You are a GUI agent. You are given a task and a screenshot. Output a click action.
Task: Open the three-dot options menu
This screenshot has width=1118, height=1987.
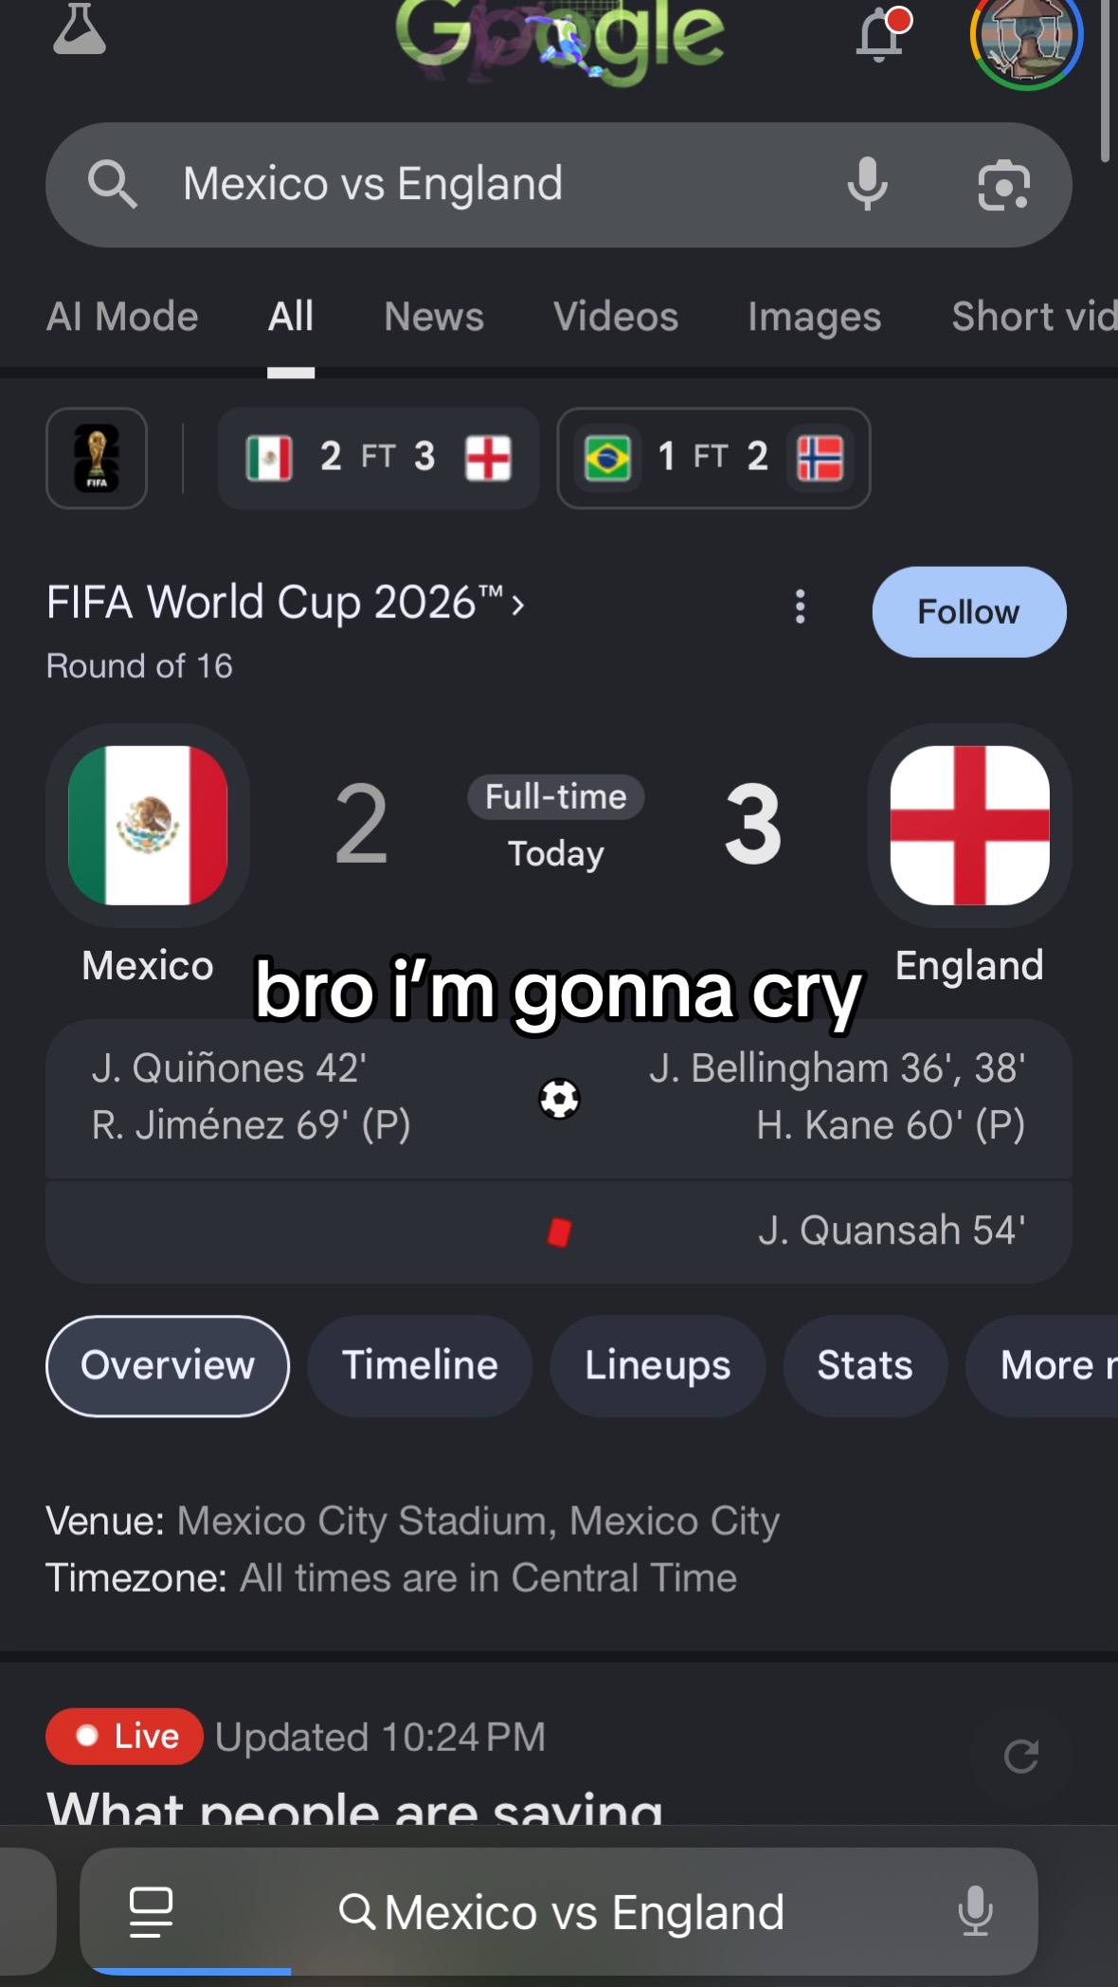tap(801, 607)
